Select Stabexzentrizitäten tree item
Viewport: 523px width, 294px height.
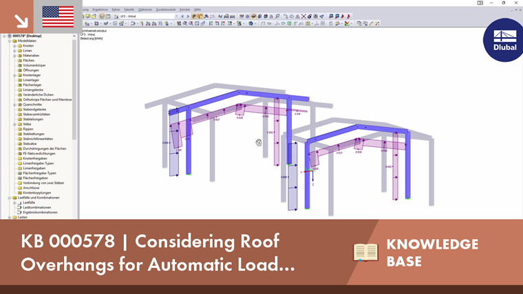coord(36,114)
